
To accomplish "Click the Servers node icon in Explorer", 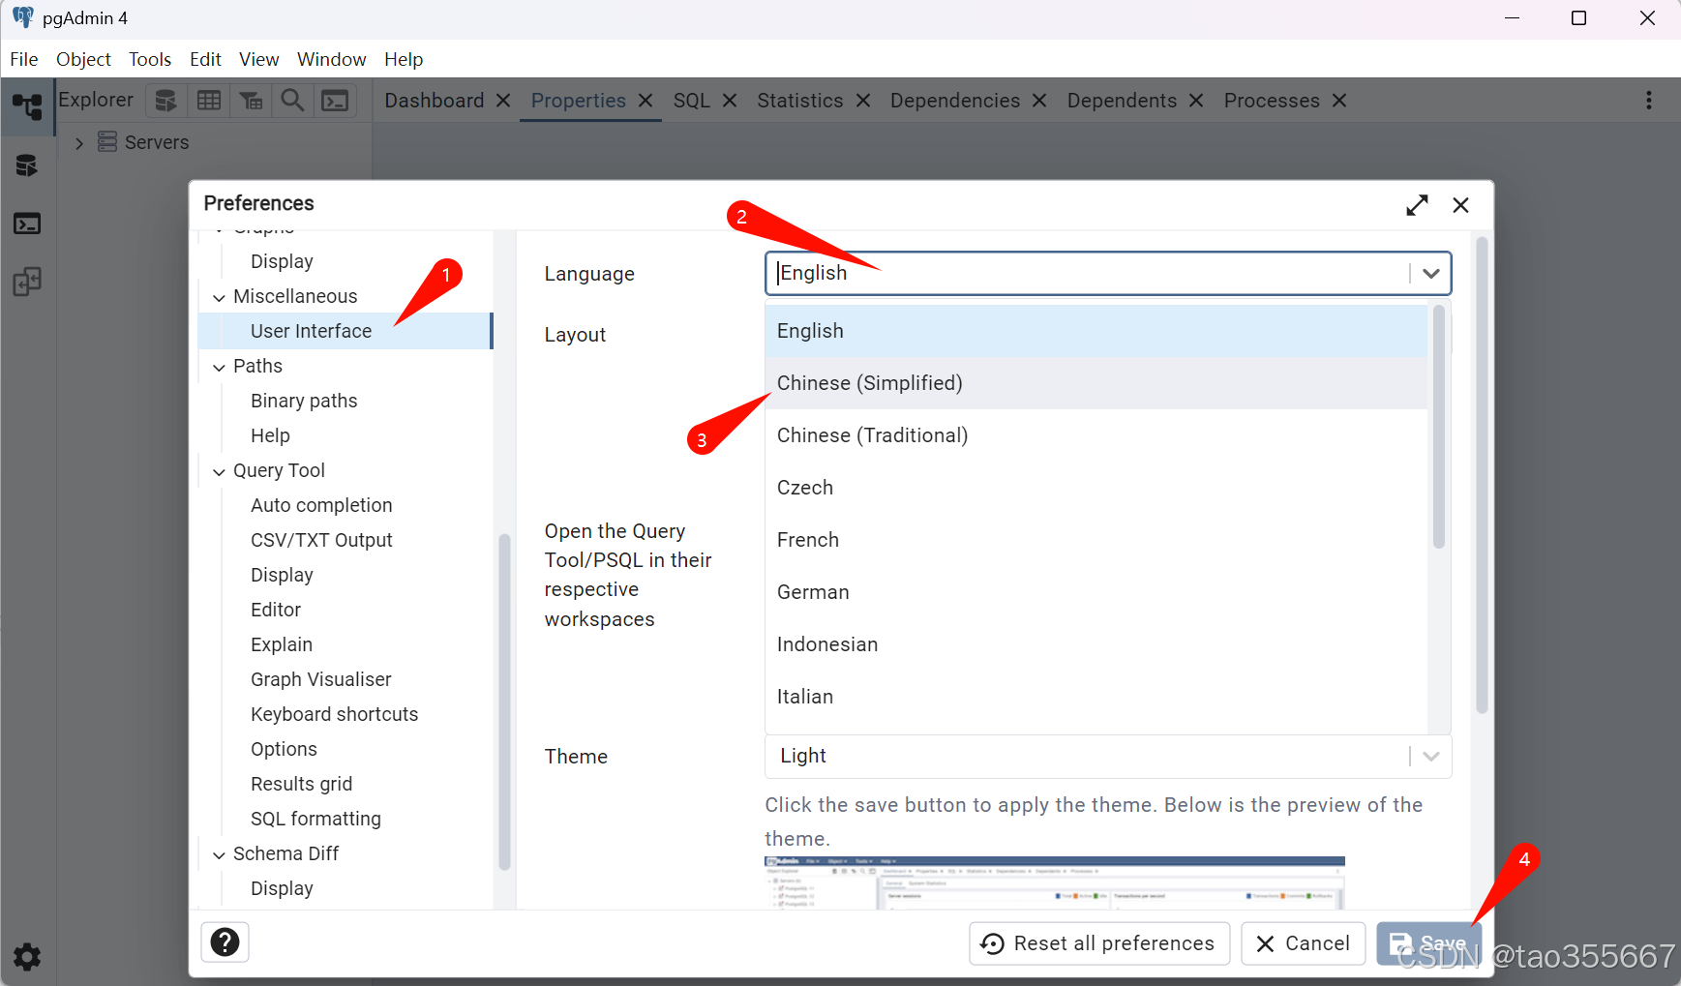I will click(x=107, y=142).
